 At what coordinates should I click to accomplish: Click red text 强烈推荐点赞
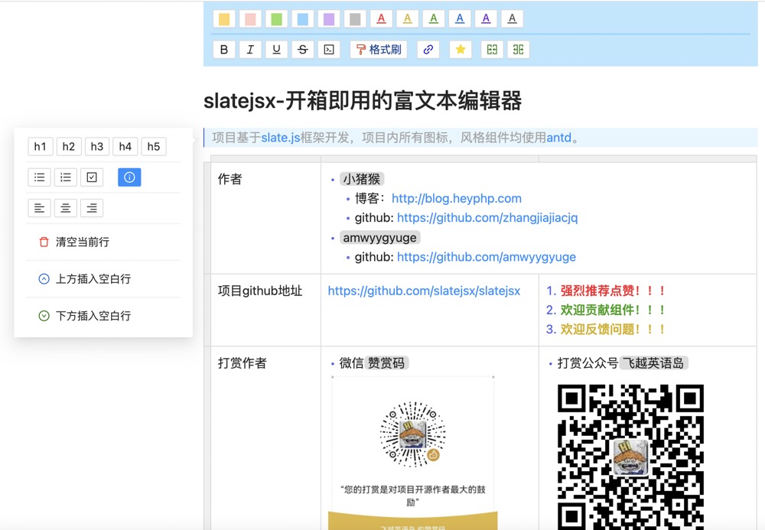[597, 291]
